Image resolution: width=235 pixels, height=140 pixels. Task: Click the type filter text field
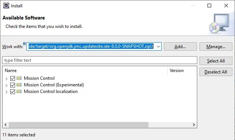coord(100,60)
